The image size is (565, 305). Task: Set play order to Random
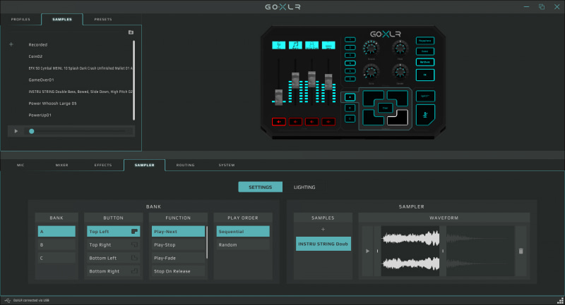(243, 244)
